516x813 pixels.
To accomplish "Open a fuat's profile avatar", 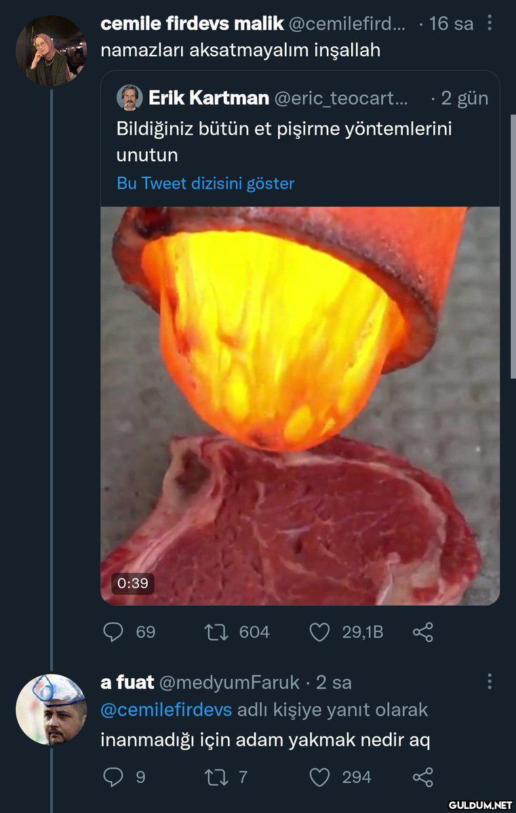I will click(51, 709).
